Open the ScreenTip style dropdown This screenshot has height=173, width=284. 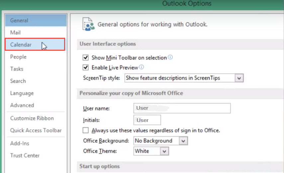pos(239,78)
